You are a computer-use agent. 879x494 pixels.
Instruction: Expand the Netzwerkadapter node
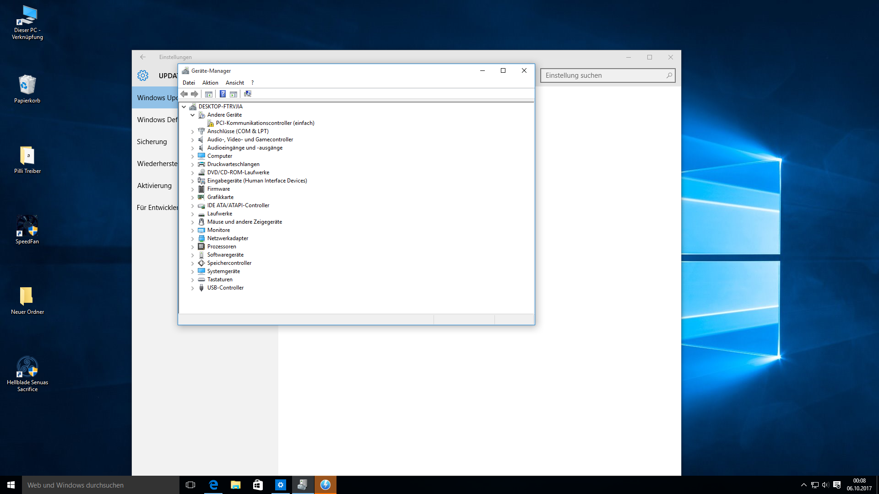[193, 239]
